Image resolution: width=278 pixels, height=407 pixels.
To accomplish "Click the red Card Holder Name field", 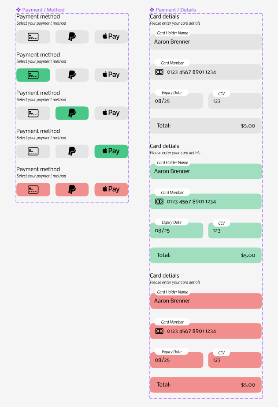I will 206,301.
